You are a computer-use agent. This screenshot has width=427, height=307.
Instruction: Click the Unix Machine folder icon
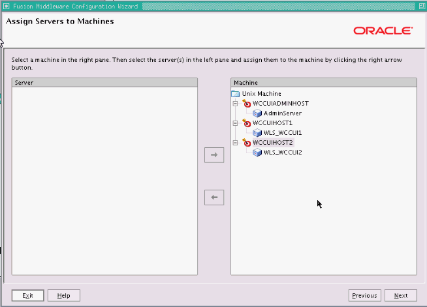point(235,94)
